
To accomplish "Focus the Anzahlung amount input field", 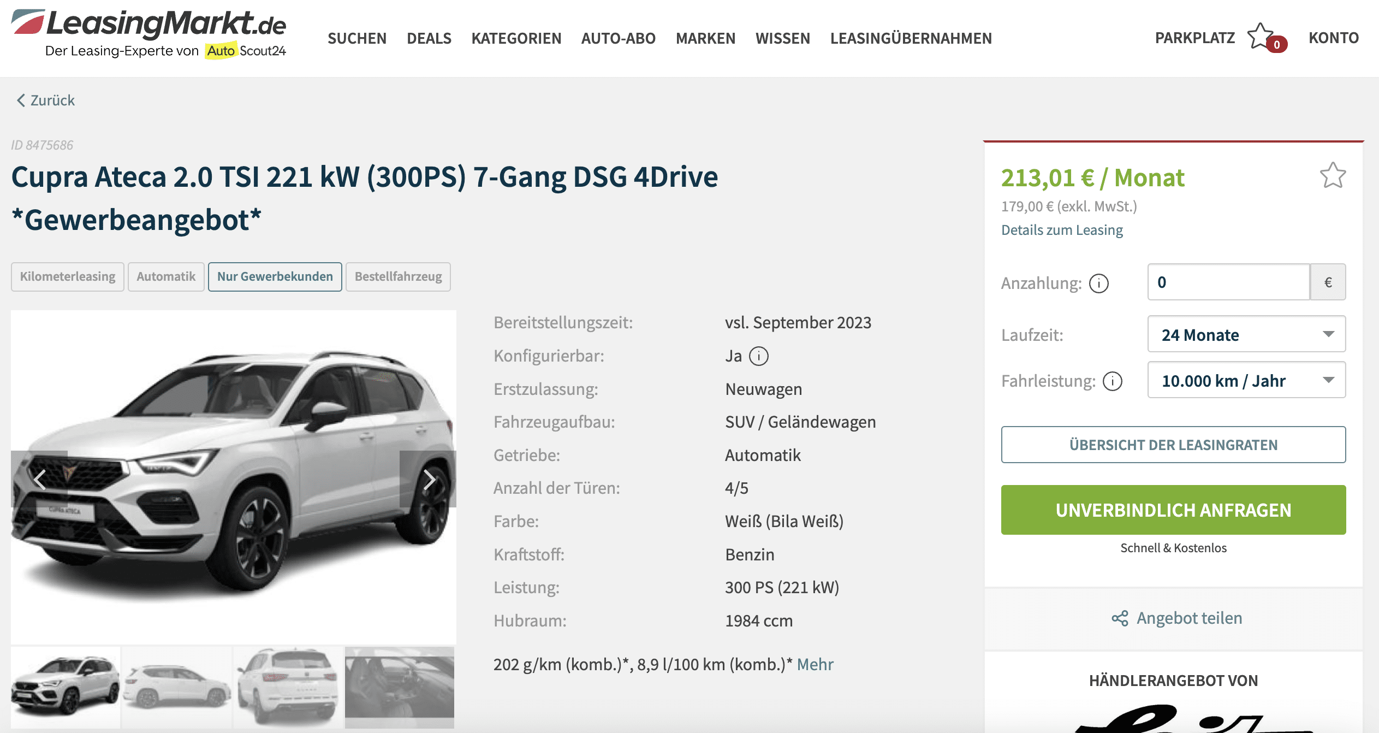I will click(1228, 282).
